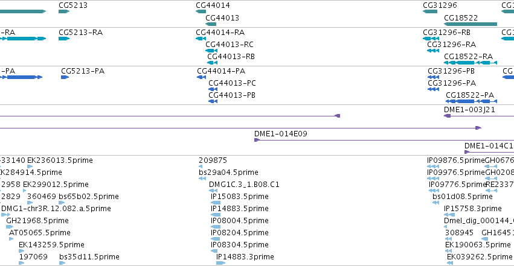
Task: Select the IP14883.3prime EST feature
Action: [220, 263]
